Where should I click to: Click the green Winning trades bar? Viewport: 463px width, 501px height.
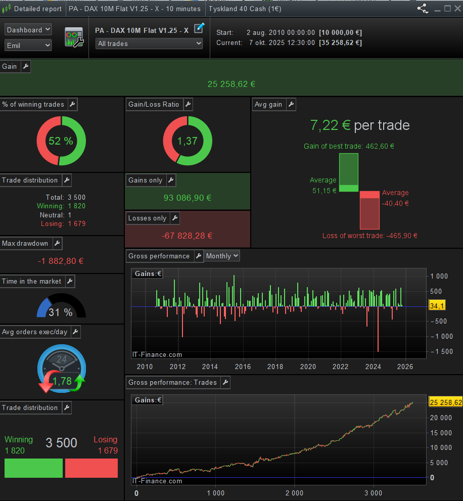(x=33, y=468)
